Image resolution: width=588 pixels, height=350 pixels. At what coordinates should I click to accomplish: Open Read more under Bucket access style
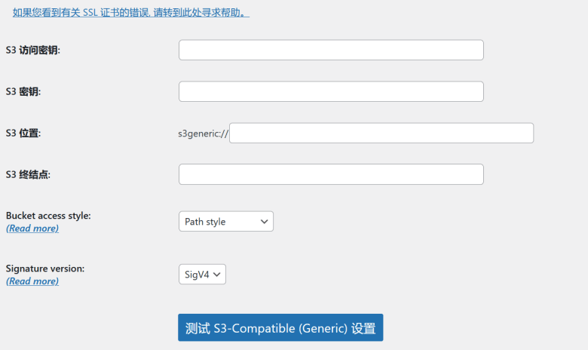(x=32, y=228)
